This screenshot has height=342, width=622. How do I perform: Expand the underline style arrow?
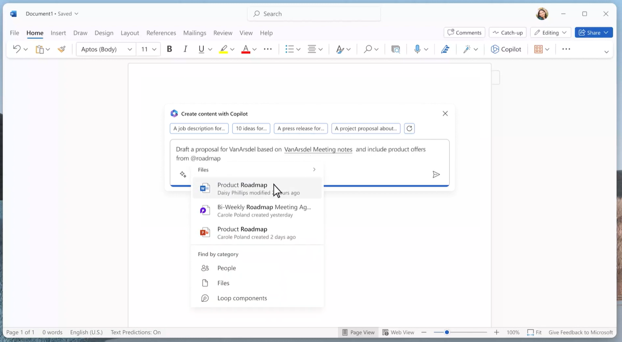point(210,49)
